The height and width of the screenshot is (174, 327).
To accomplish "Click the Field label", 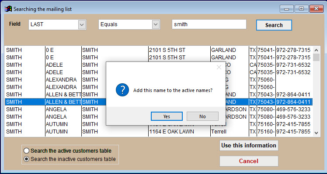I will click(15, 24).
